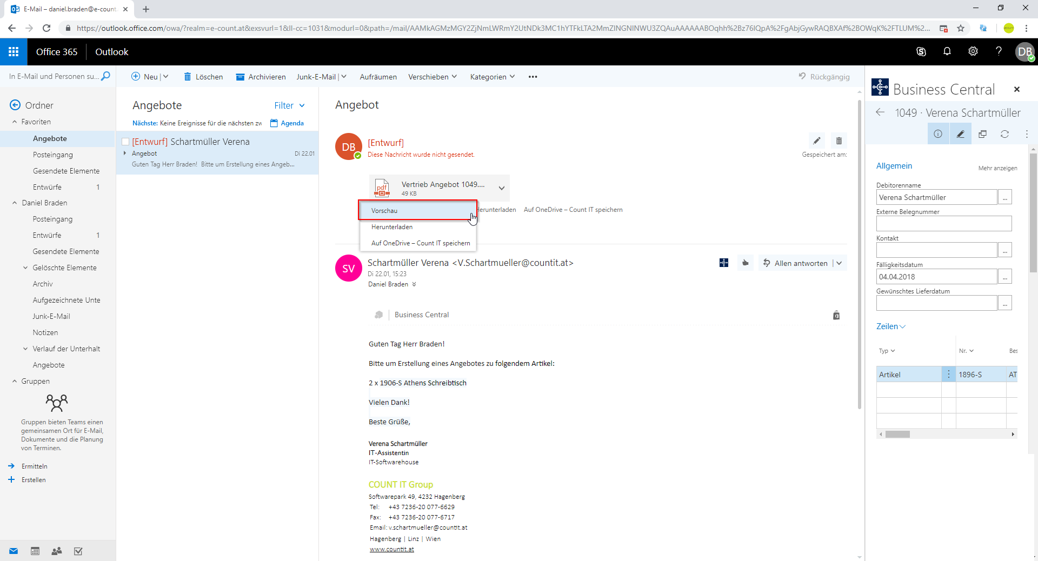Viewport: 1038px width, 561px height.
Task: Switch to Calendar module icon
Action: pos(35,551)
